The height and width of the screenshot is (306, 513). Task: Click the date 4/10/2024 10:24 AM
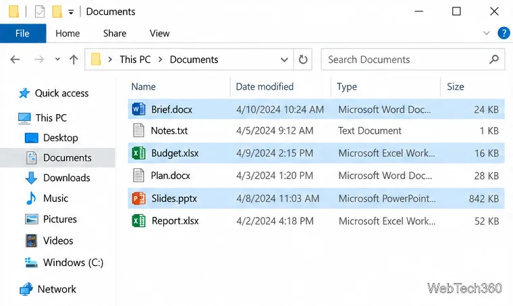coord(280,109)
